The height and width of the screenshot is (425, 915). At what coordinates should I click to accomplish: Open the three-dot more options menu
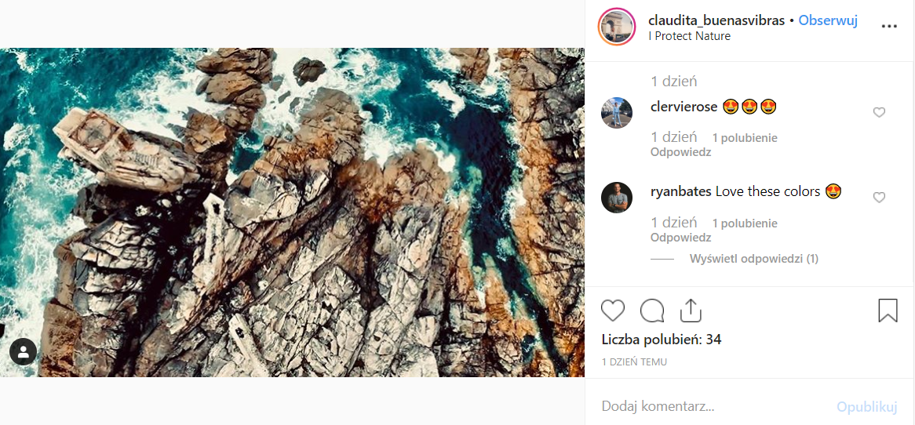coord(888,26)
